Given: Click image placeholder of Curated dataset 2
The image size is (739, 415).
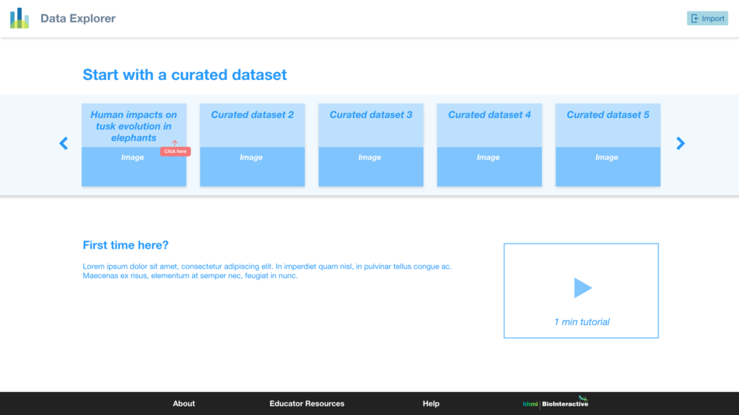Looking at the screenshot, I should [252, 166].
